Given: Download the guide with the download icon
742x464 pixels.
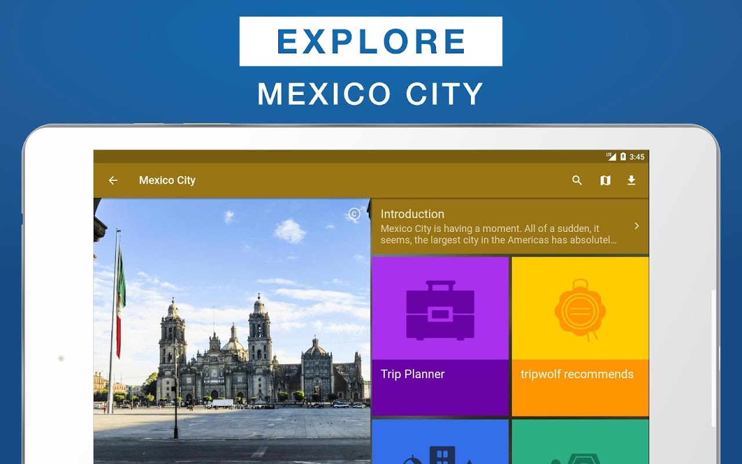Looking at the screenshot, I should click(x=631, y=180).
